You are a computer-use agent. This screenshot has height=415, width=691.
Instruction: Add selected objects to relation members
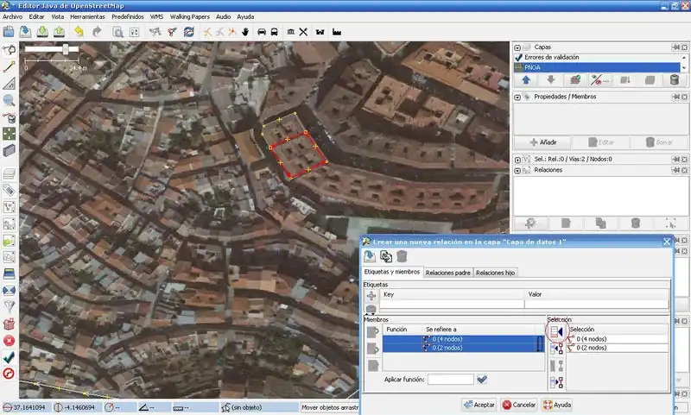[557, 331]
